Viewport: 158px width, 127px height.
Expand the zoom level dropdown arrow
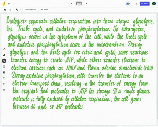coord(20,10)
